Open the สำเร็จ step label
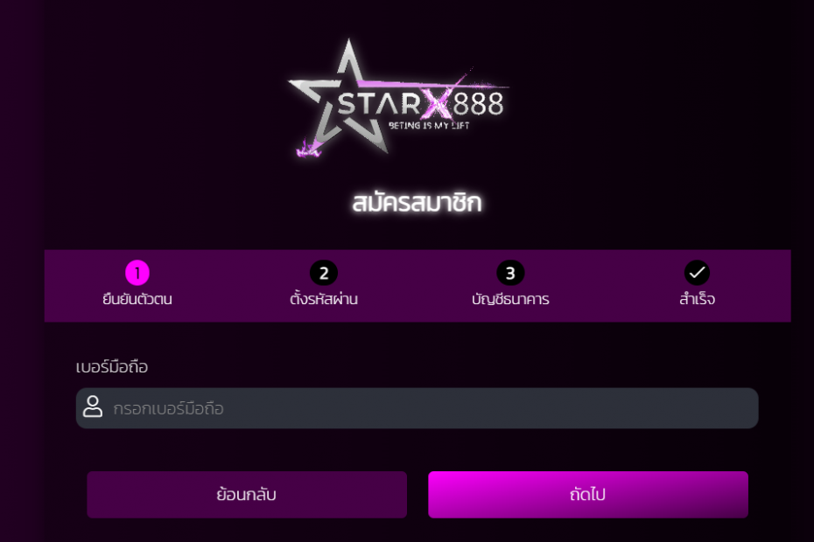 [698, 299]
